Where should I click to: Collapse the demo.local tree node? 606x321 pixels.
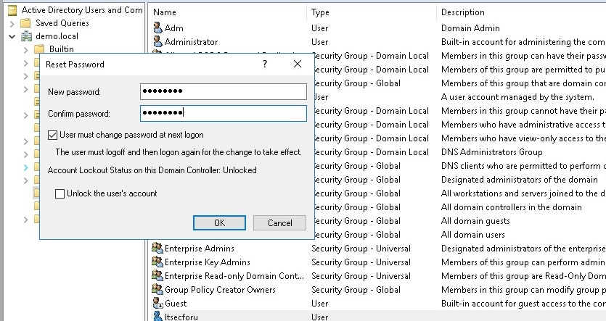pos(12,36)
